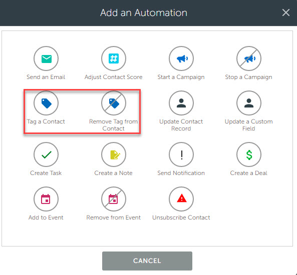Click the Tag a Contact tag icon
Viewport: 297px width, 275px height.
coord(46,103)
